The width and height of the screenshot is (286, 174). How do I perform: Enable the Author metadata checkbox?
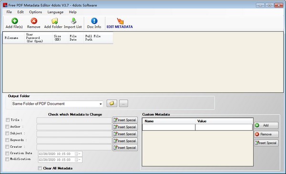[x=7, y=127]
